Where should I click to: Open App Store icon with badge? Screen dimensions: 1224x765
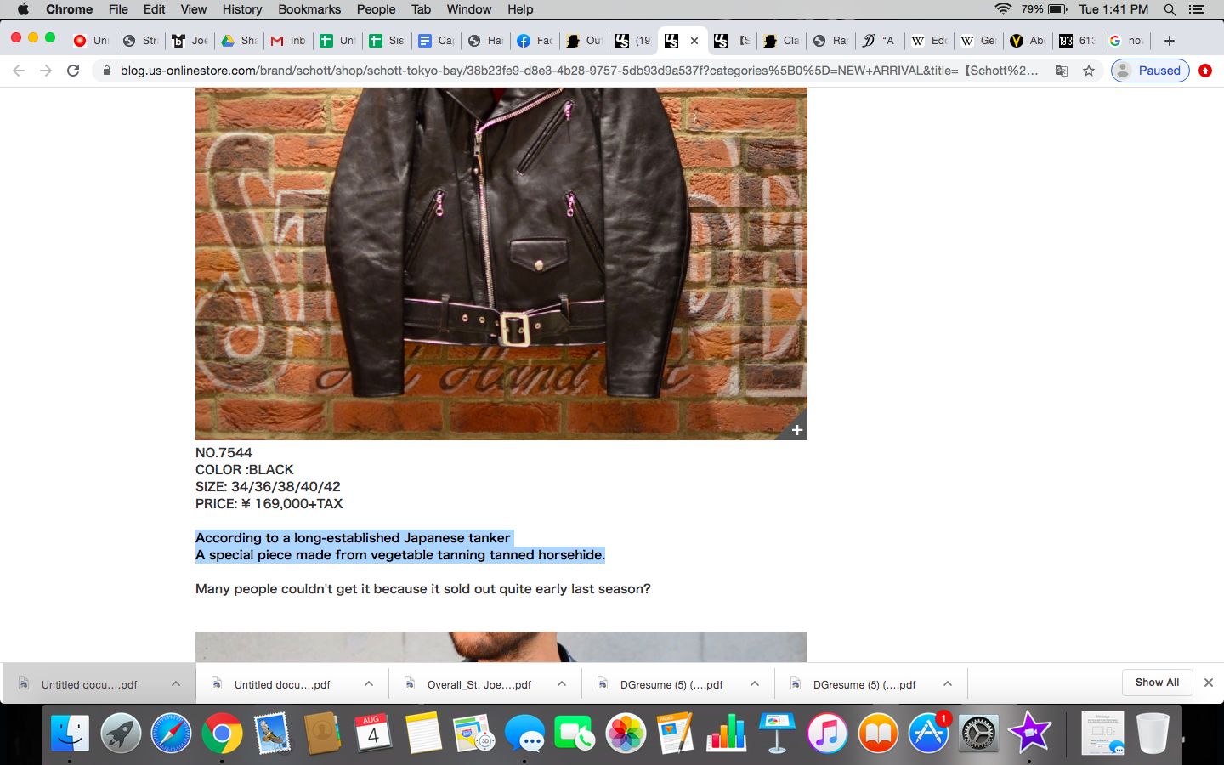point(928,733)
